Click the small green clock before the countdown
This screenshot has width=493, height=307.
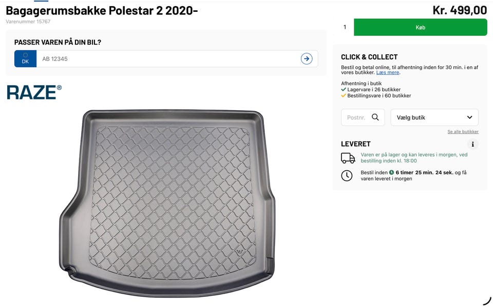[x=391, y=173]
